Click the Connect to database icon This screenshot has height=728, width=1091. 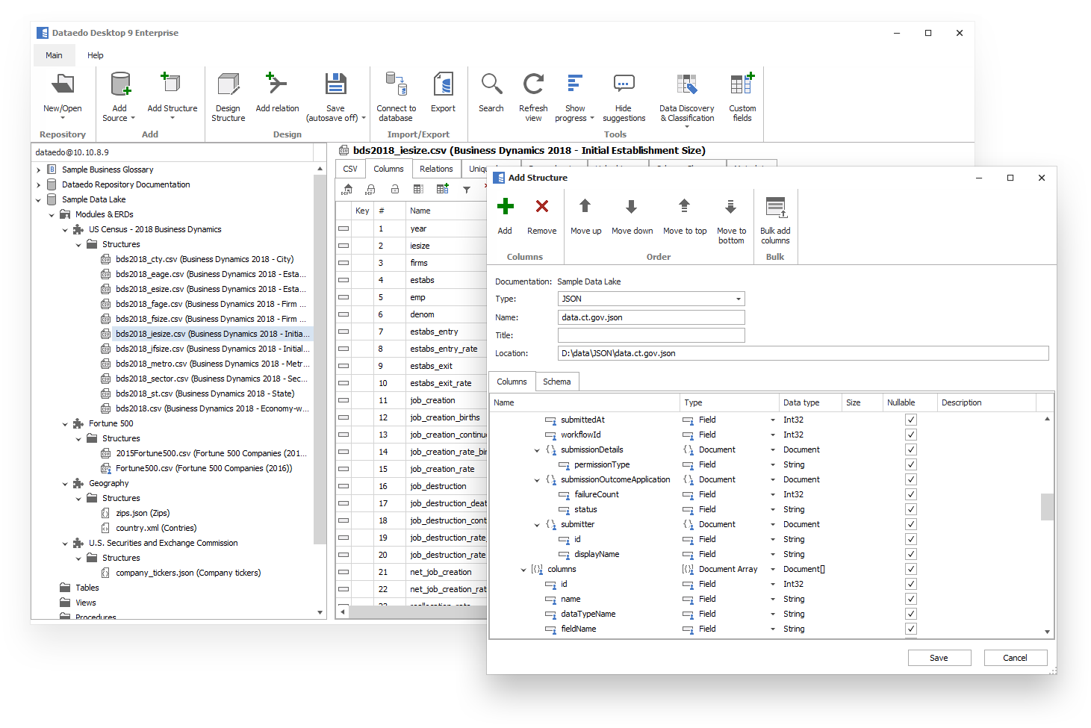coord(396,84)
